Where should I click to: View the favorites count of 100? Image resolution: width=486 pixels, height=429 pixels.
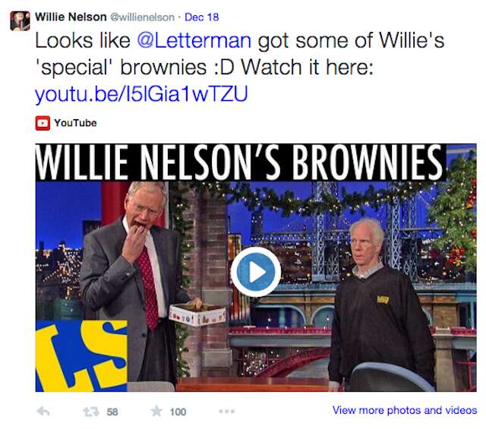click(178, 412)
